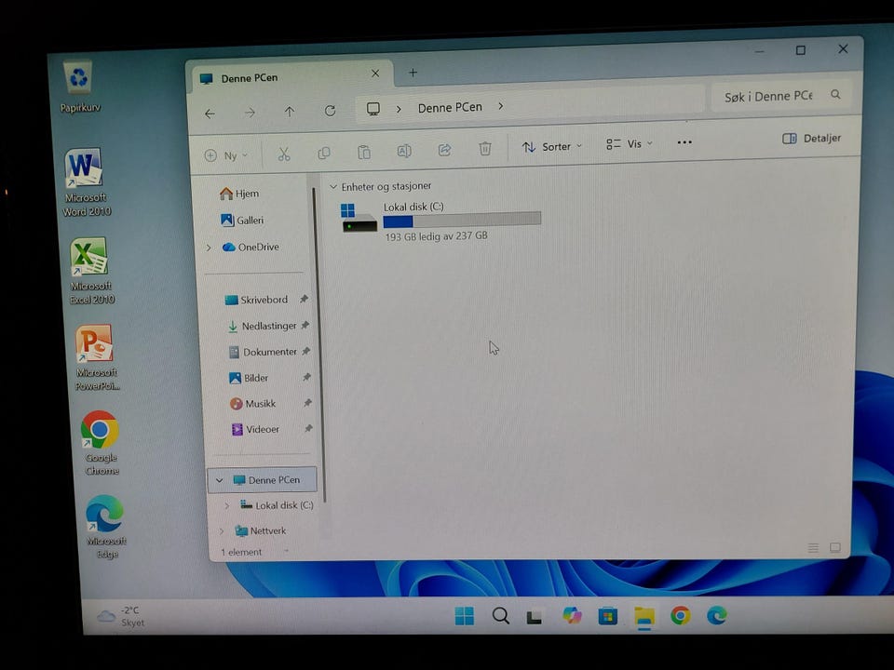This screenshot has width=894, height=670.
Task: Refresh the Denne PCen view
Action: [330, 111]
